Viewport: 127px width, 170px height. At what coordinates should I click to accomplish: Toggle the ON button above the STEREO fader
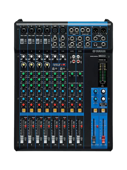click(103, 110)
